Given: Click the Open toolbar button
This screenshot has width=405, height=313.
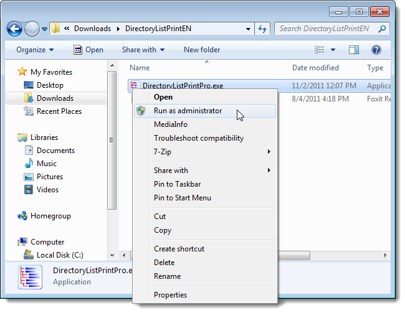Looking at the screenshot, I should click(88, 50).
